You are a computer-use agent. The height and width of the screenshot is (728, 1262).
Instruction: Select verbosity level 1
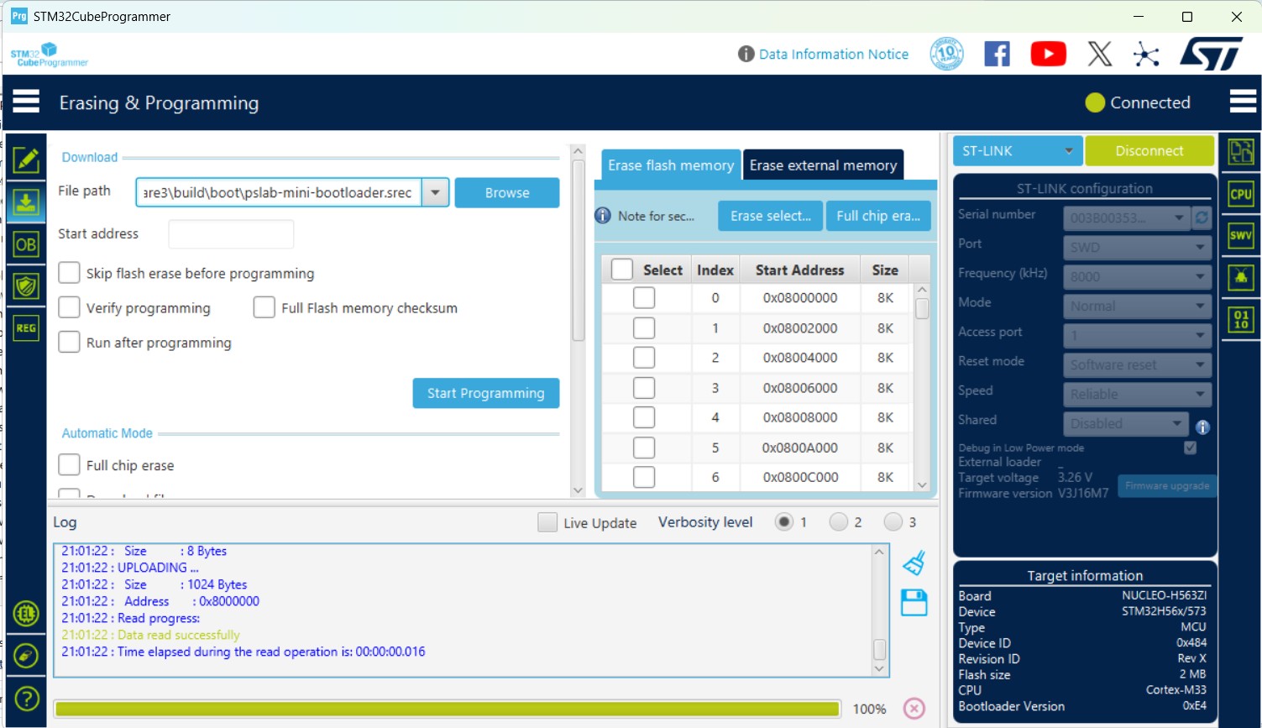coord(783,521)
